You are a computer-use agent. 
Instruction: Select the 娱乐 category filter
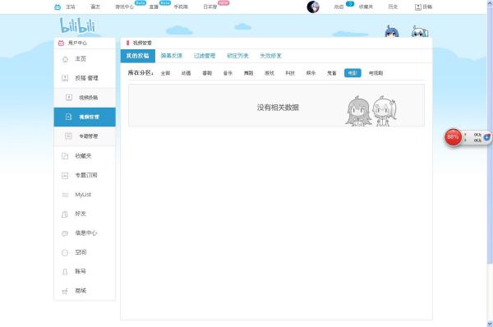tap(311, 73)
